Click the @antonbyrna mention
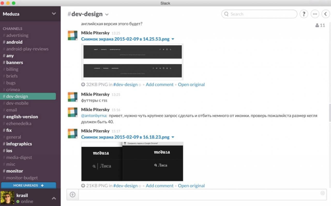 [94, 116]
